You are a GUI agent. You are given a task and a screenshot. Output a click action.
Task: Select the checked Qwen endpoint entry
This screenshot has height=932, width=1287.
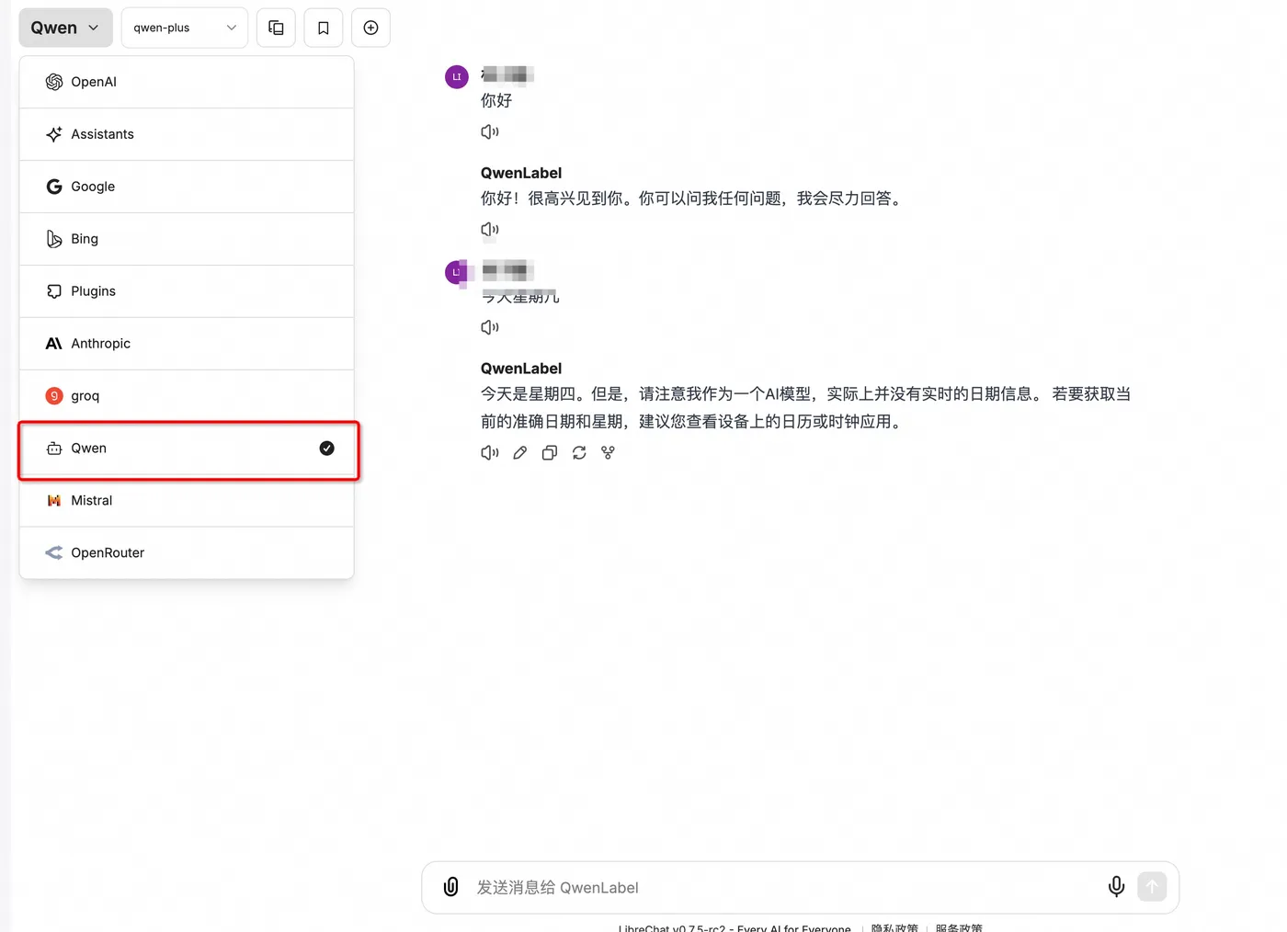coord(187,449)
